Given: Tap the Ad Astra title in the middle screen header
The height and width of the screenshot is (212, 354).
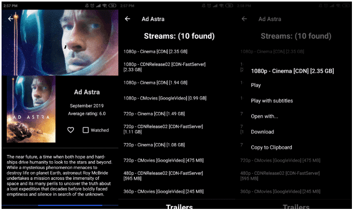Looking at the screenshot, I should click(153, 19).
